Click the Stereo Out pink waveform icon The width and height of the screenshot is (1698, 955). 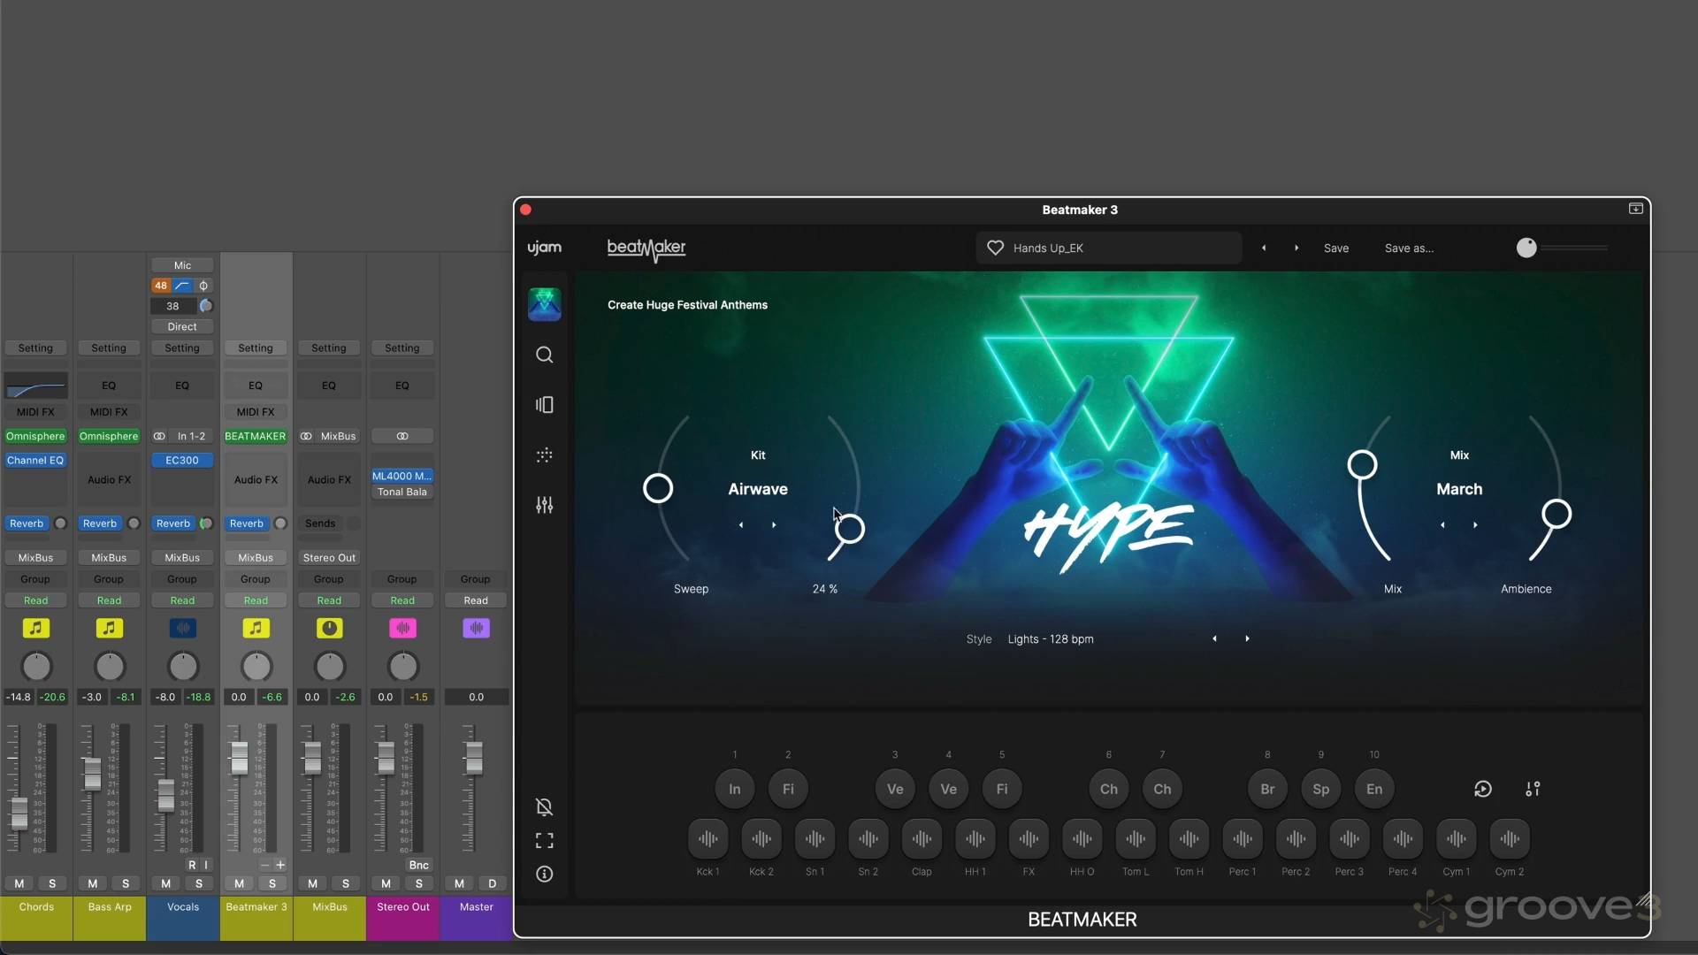pos(403,628)
